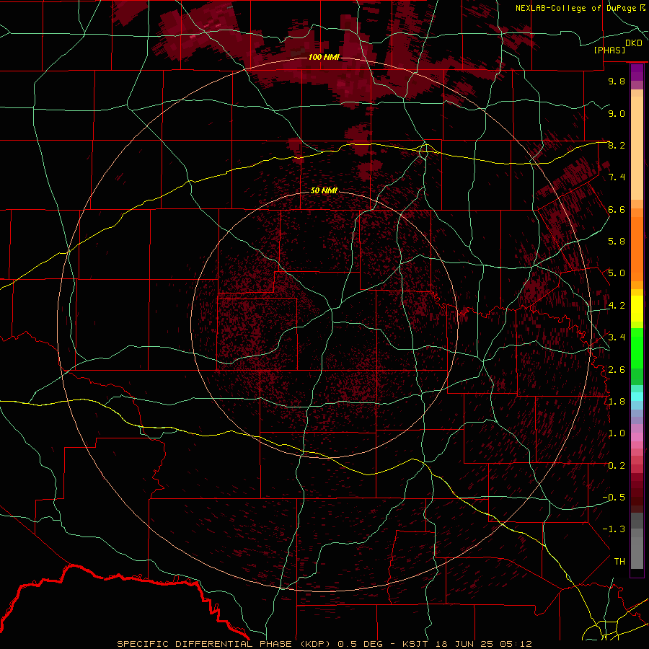Click the 7.4 value on the scale
Image resolution: width=649 pixels, height=649 pixels.
(x=617, y=177)
